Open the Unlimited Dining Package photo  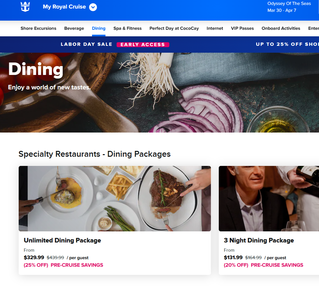(x=115, y=199)
